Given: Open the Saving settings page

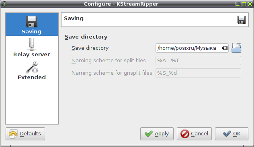Looking at the screenshot, I should click(x=32, y=24).
